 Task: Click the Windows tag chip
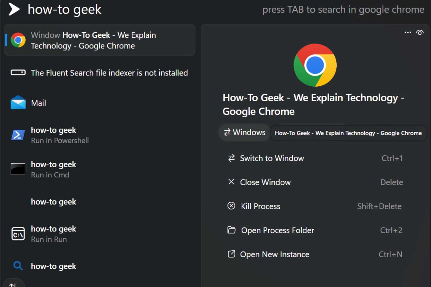[244, 133]
